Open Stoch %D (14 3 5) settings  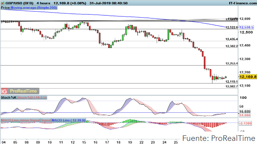(x=32, y=98)
